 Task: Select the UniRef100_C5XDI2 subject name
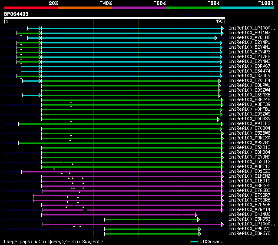tap(249, 162)
